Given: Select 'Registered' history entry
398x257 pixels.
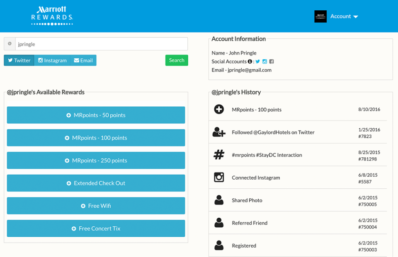Looking at the screenshot, I should click(x=244, y=245).
